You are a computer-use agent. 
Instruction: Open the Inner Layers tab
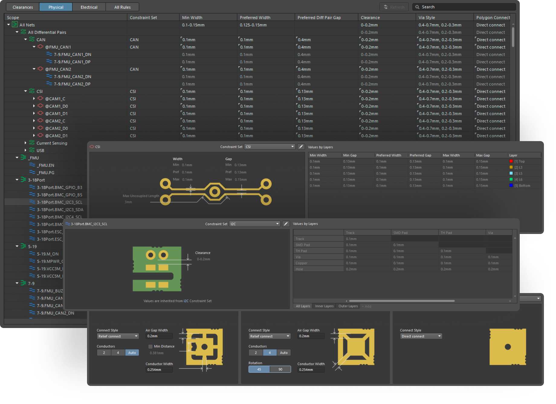[x=324, y=306]
